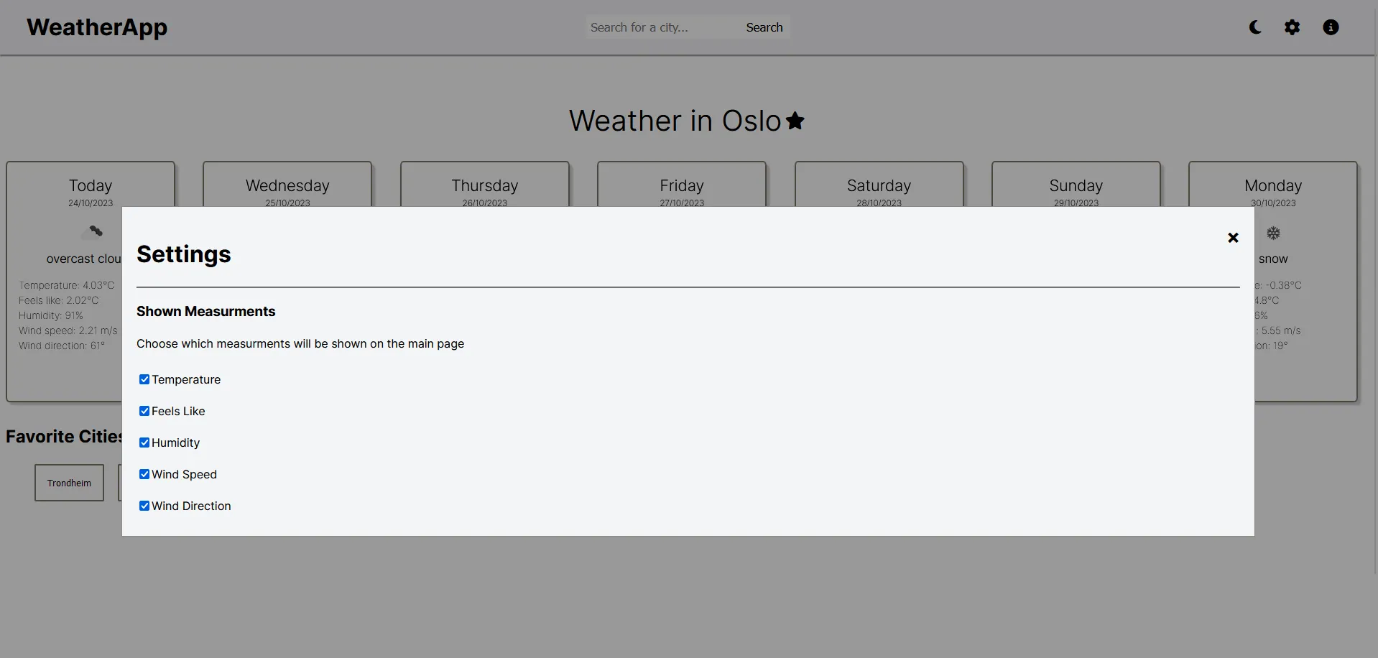
Task: Uncheck the Temperature checkbox
Action: pos(144,379)
